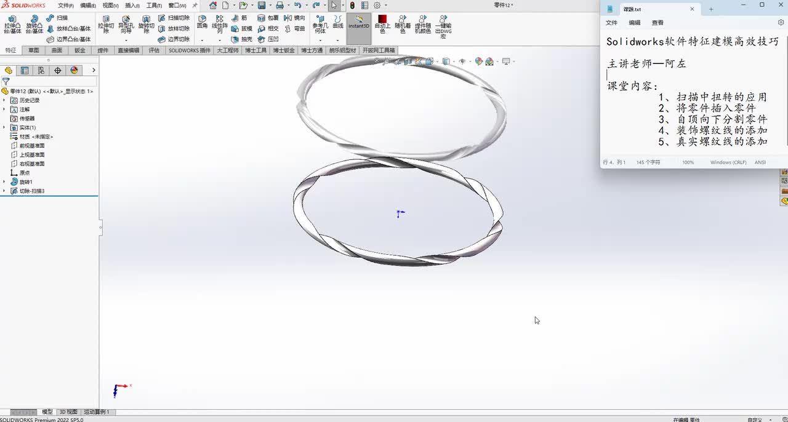This screenshot has width=788, height=422.
Task: Expand the 旋转1 feature node
Action: 4,182
